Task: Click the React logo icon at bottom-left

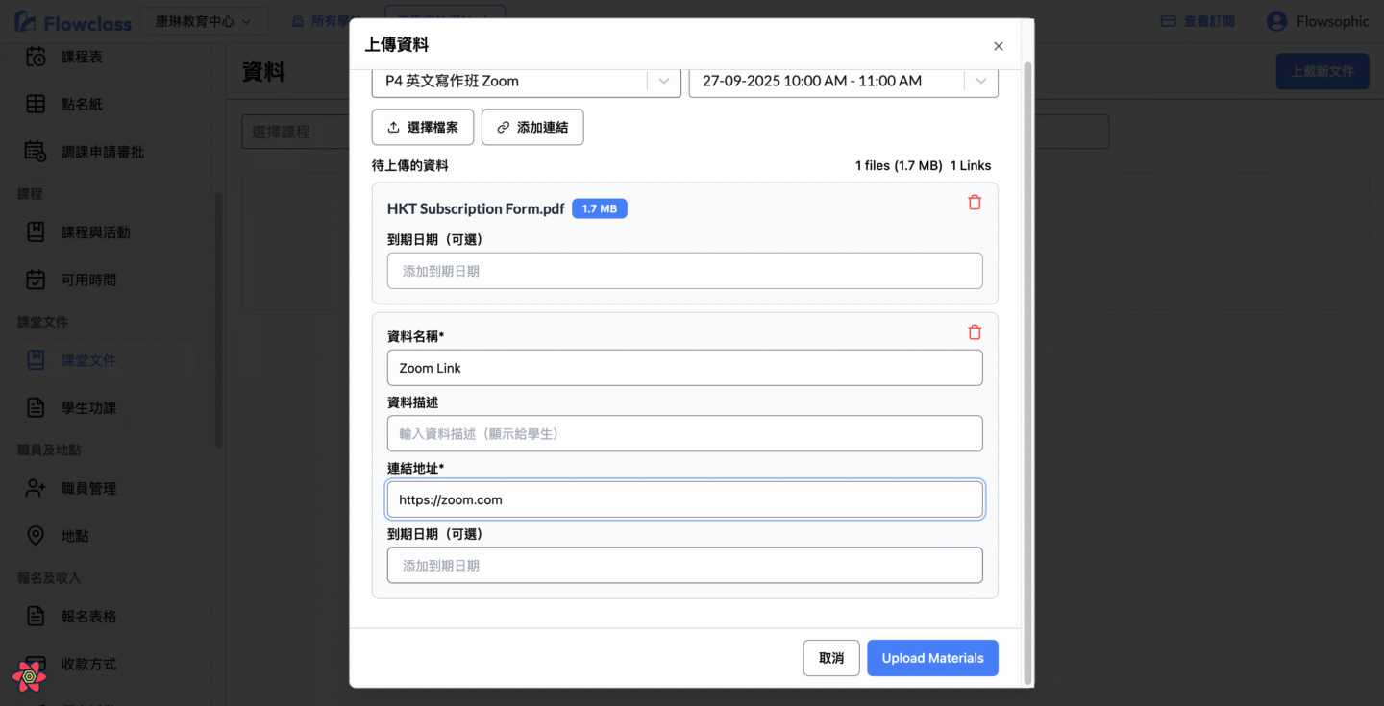Action: (29, 676)
